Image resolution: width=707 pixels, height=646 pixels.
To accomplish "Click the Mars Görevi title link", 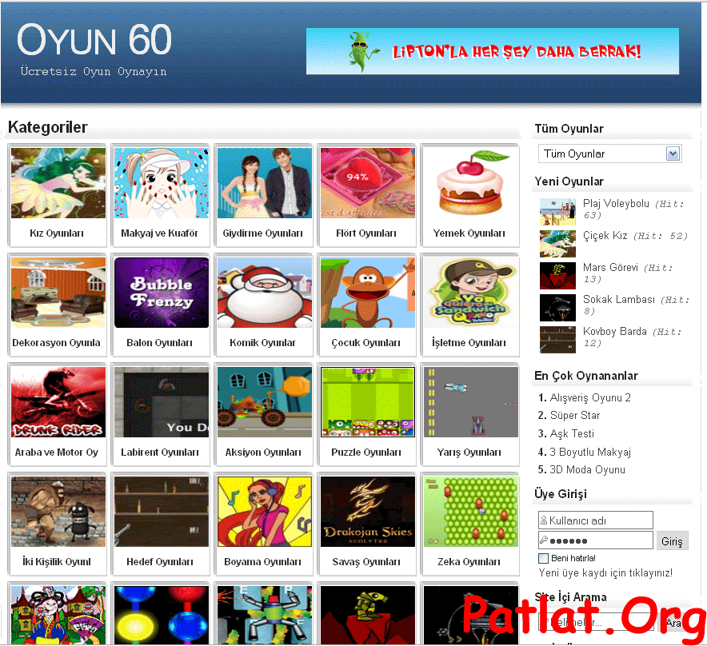I will [x=610, y=267].
